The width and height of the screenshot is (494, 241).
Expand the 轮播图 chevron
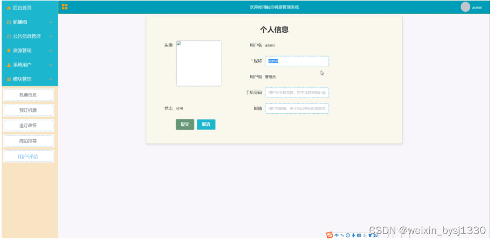pyautogui.click(x=51, y=22)
